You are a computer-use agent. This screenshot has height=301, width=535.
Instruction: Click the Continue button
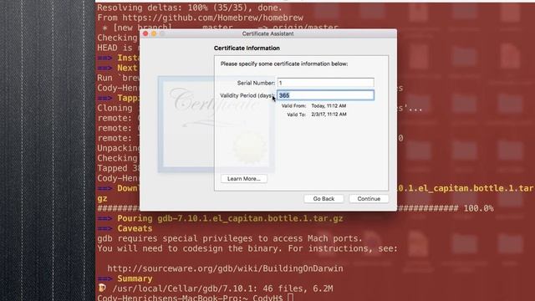click(x=369, y=199)
